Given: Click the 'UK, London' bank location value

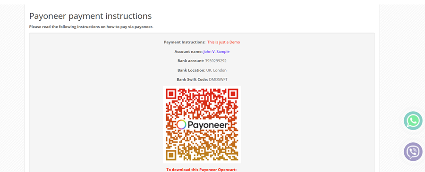Looking at the screenshot, I should point(216,70).
